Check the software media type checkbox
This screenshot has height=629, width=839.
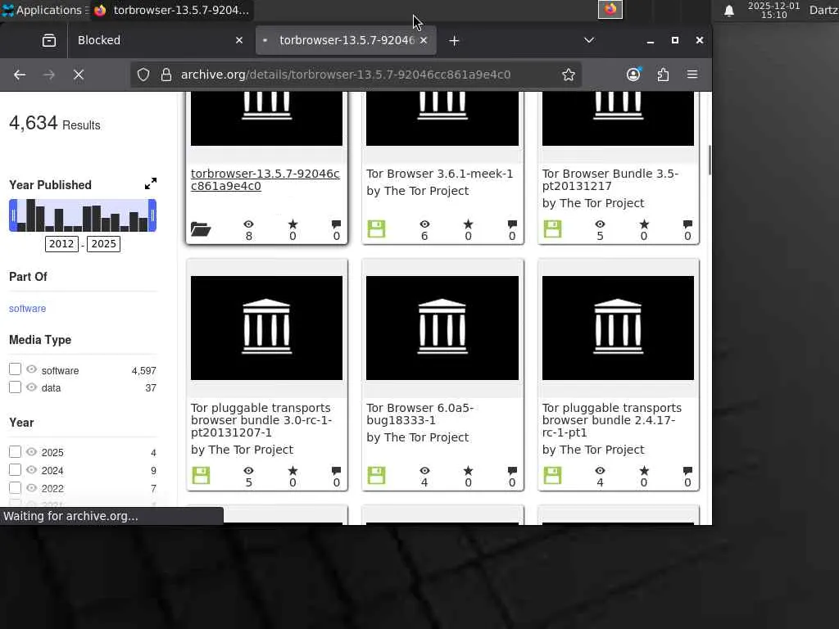tap(15, 369)
